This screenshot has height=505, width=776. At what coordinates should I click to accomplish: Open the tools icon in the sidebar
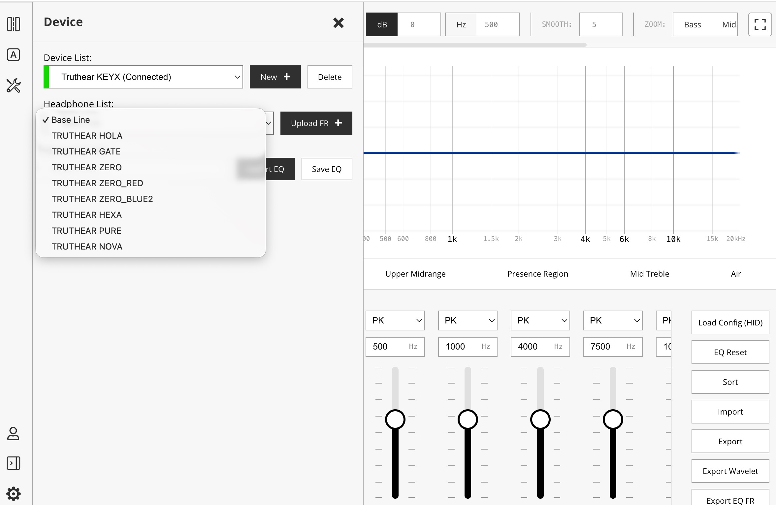[x=13, y=86]
